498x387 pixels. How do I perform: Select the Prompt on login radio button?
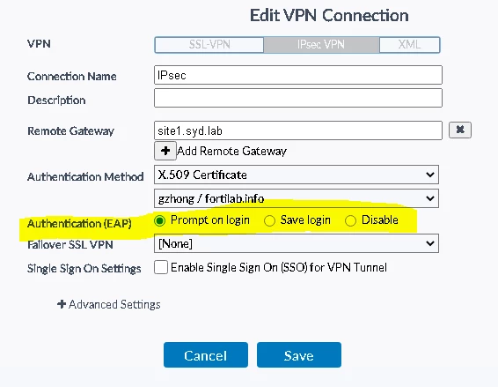pos(160,220)
